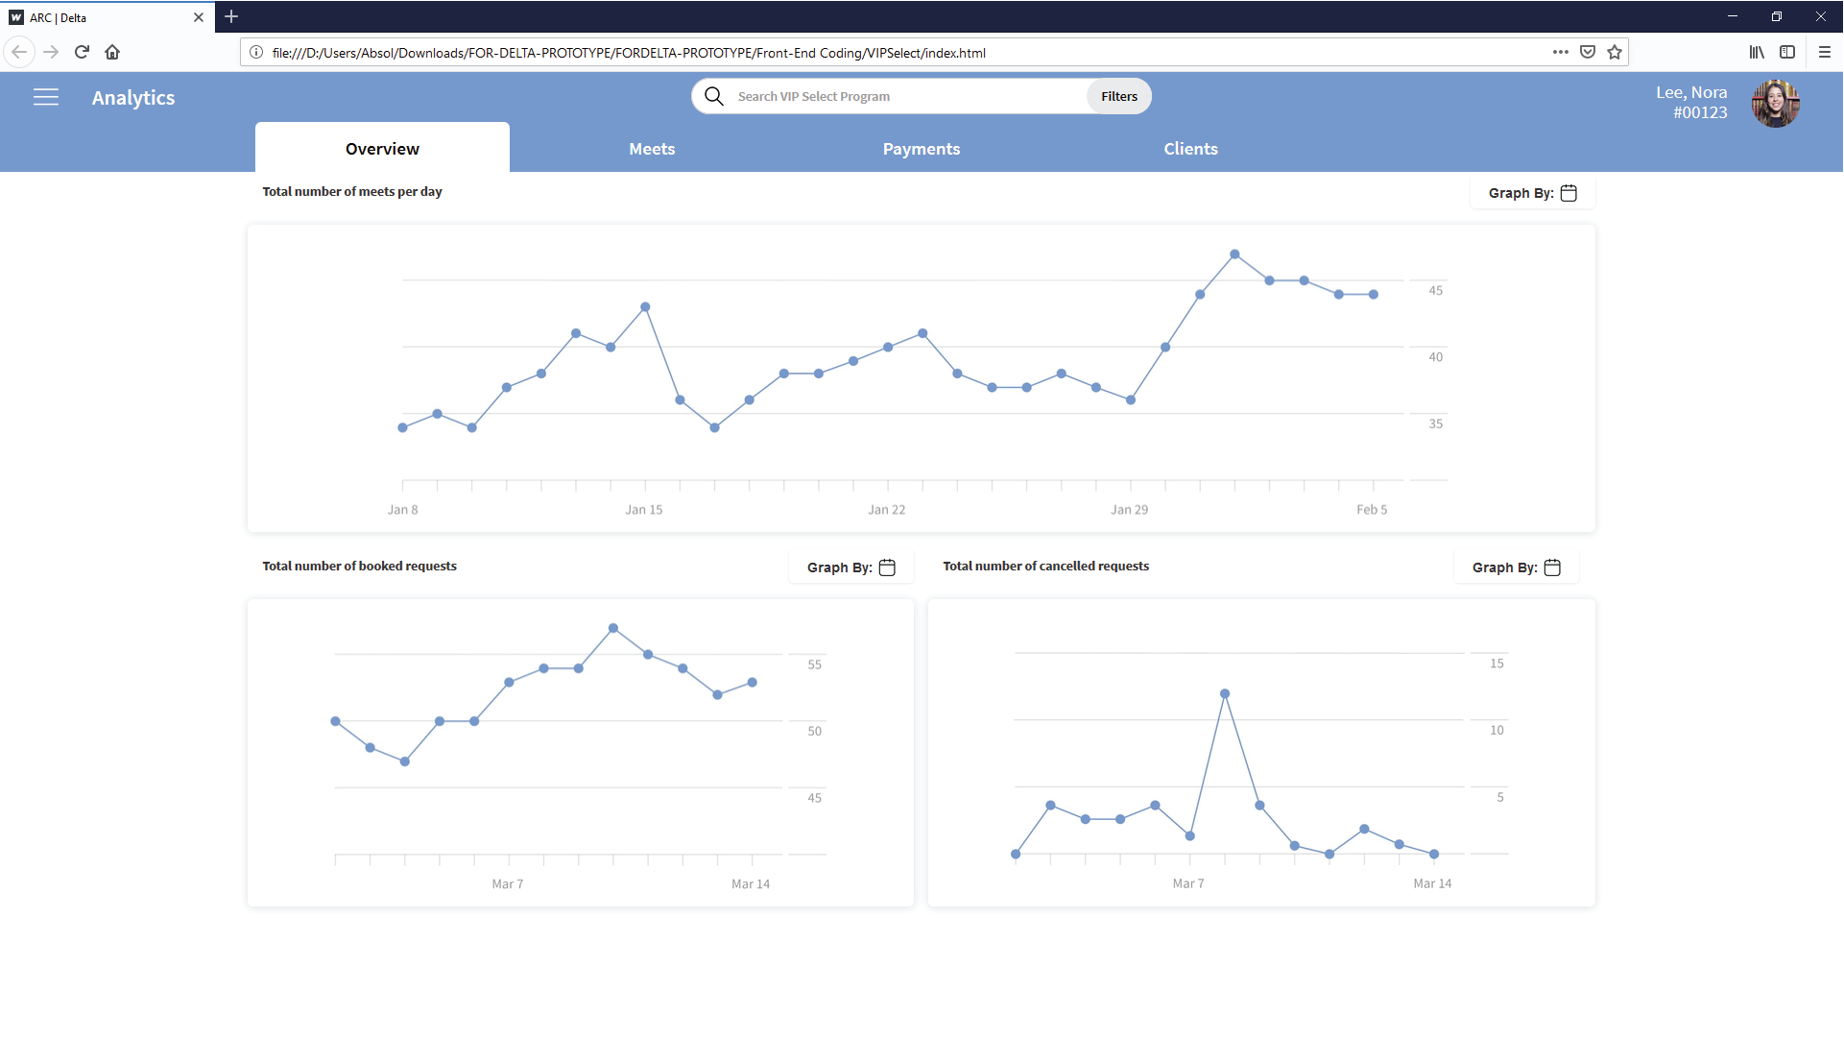Open calendar for meets per day graph
The height and width of the screenshot is (1038, 1844).
[x=1569, y=193]
